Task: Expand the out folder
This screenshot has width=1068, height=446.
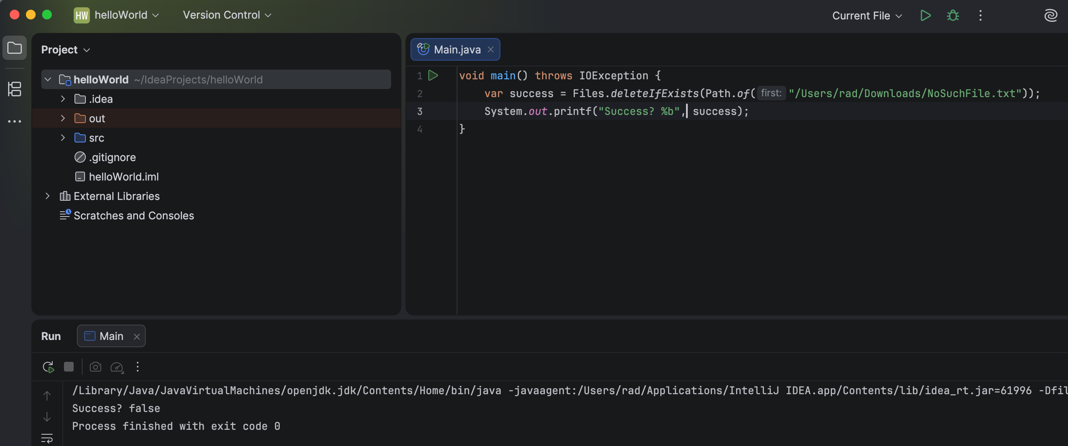Action: click(x=63, y=118)
